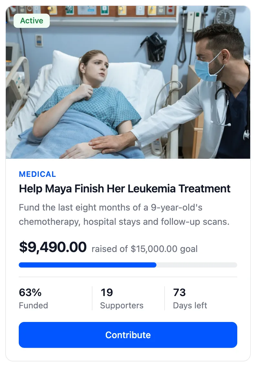This screenshot has width=256, height=366.
Task: Click the 63% funded figure
Action: (x=30, y=292)
